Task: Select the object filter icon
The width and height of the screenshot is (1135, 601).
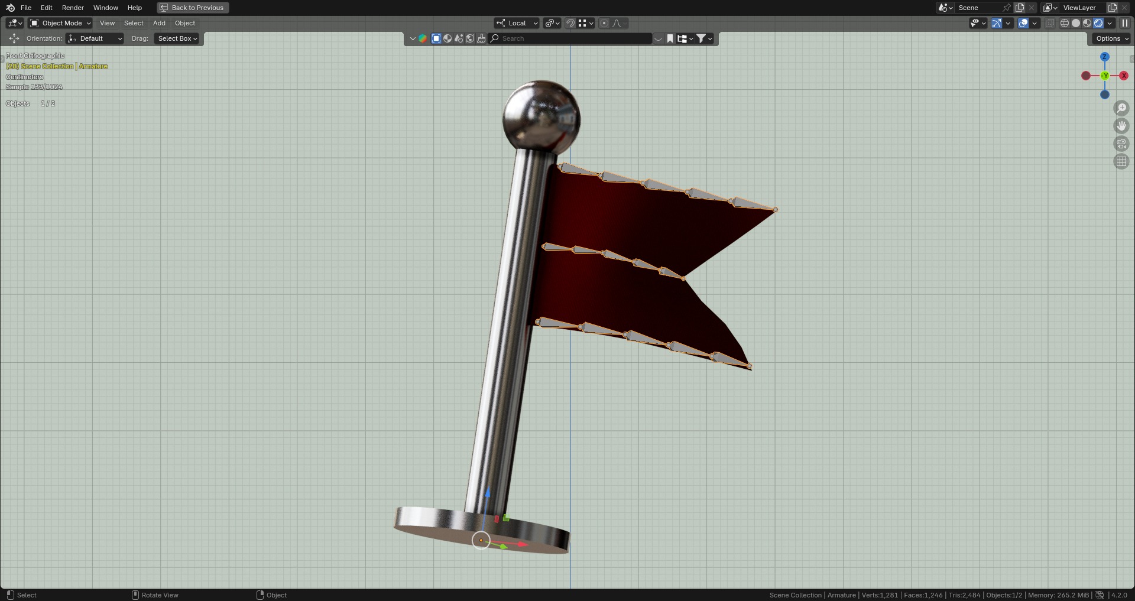Action: (436, 38)
